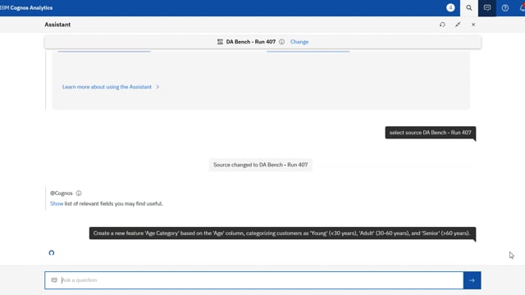The width and height of the screenshot is (525, 295).
Task: Change the selected data source
Action: [299, 42]
